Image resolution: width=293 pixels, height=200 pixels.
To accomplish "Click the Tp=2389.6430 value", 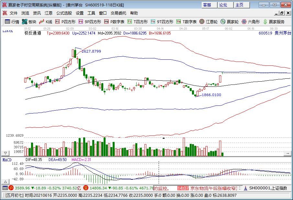I will click(x=58, y=33).
